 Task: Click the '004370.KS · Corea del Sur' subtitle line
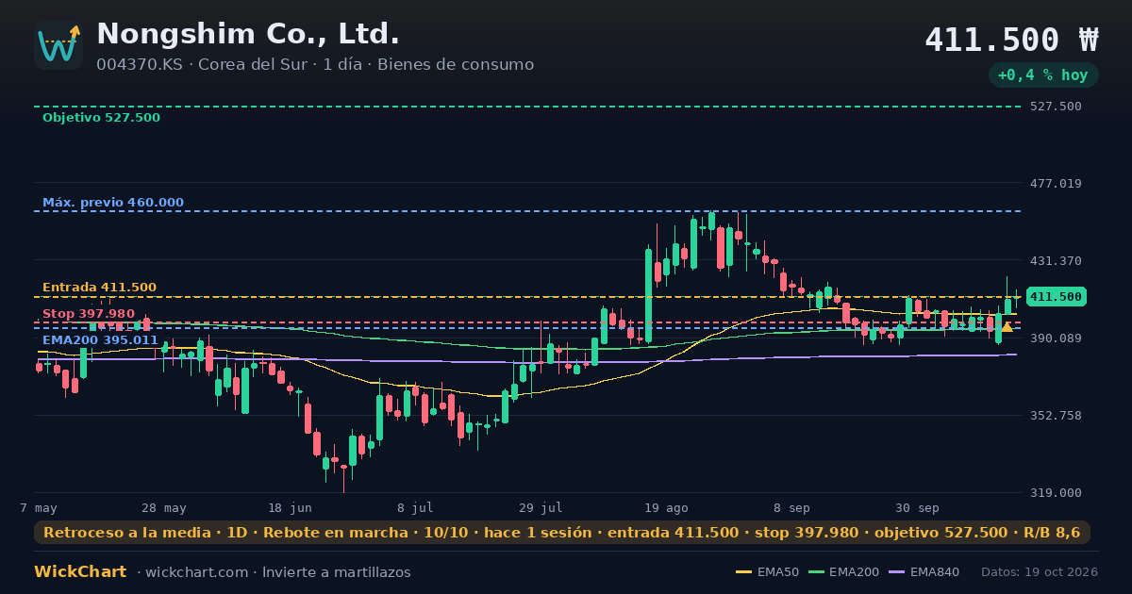coord(315,65)
